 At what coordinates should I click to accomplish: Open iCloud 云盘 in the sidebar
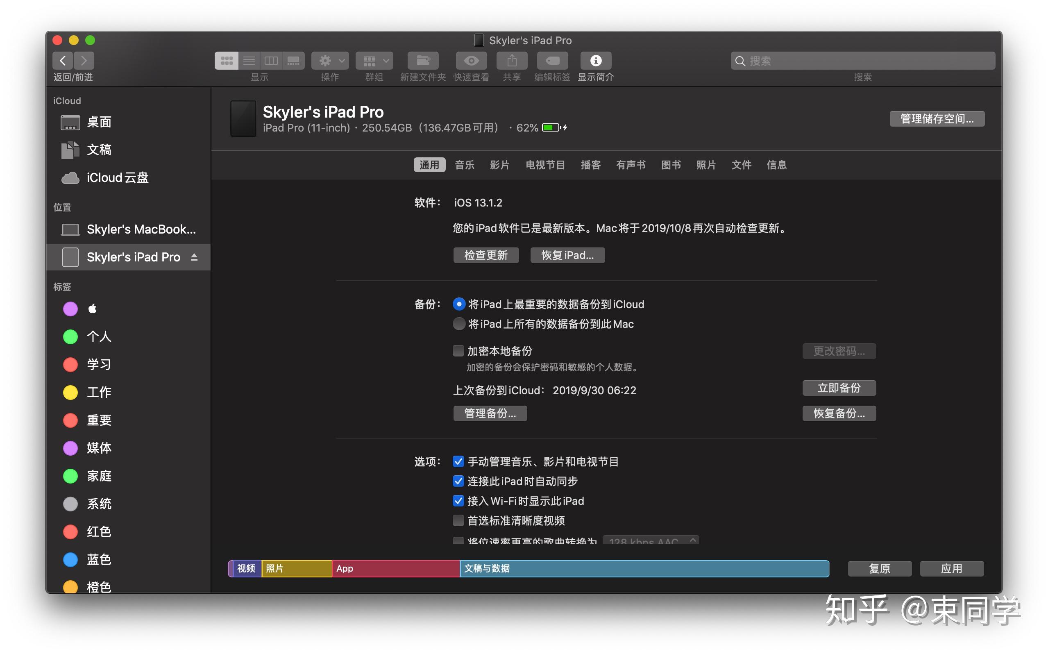[x=128, y=178]
